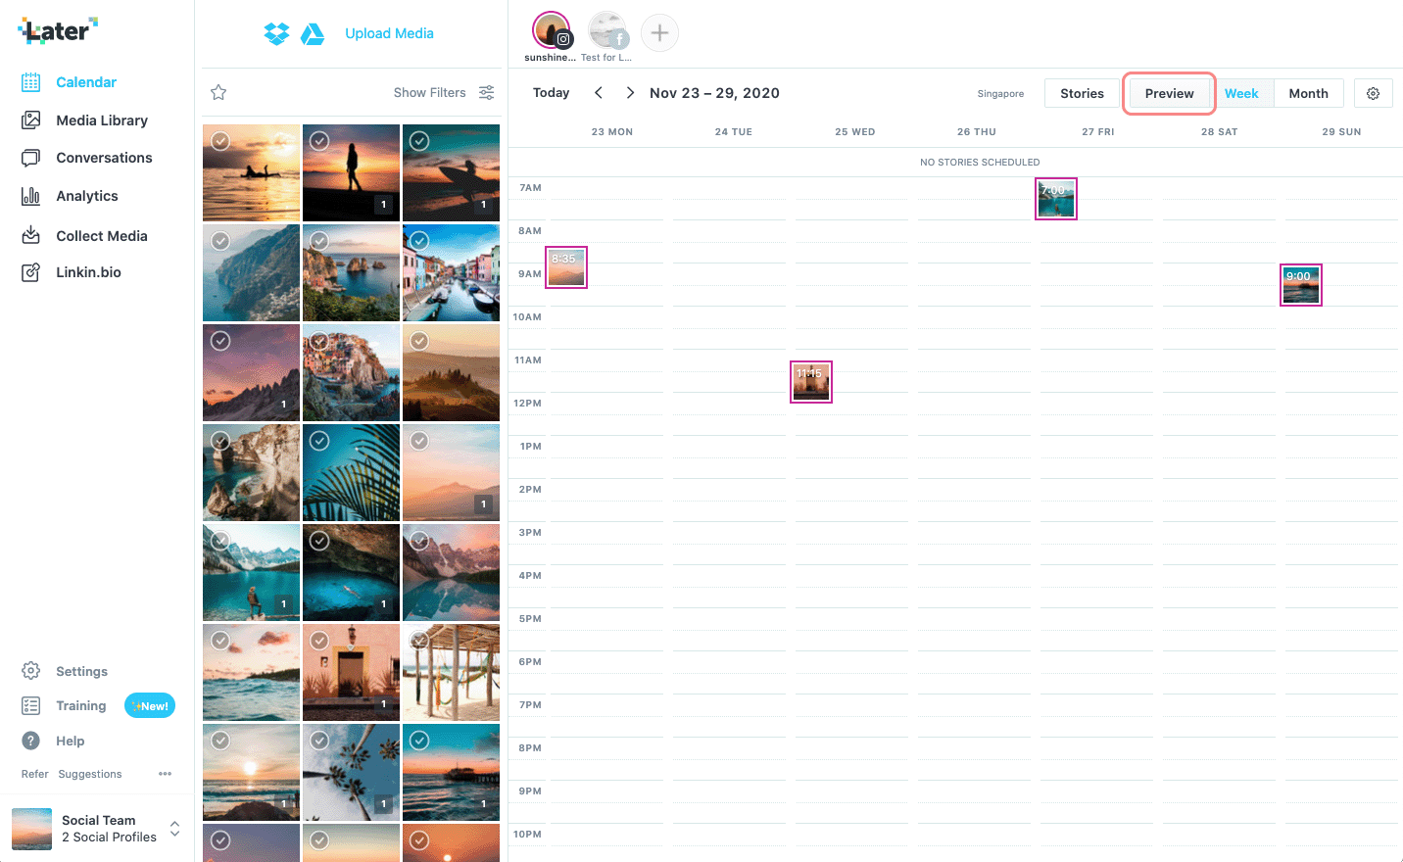Expand the Social Team profile switcher

(175, 828)
